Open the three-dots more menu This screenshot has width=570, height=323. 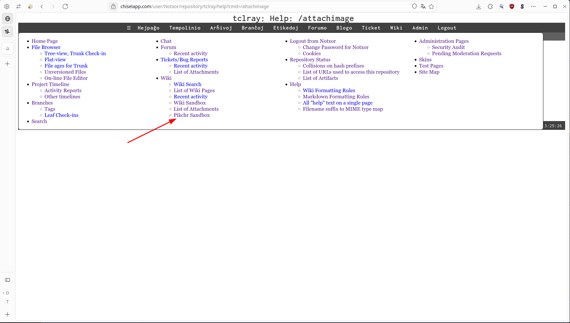pyautogui.click(x=533, y=6)
